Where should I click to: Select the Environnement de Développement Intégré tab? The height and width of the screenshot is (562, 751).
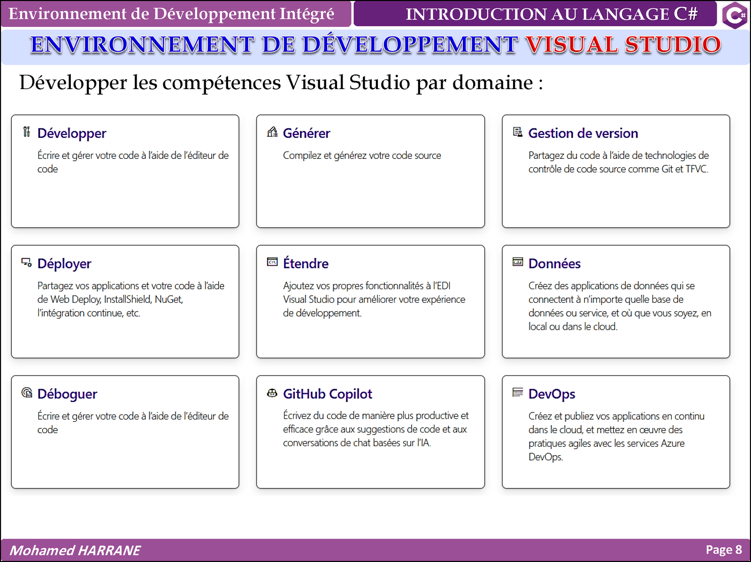coord(172,14)
